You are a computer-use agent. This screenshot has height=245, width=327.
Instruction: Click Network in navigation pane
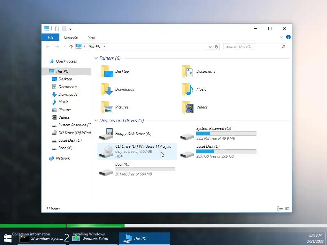(x=60, y=158)
